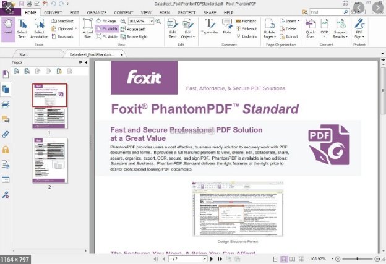Image resolution: width=386 pixels, height=264 pixels.
Task: Switch to single page layout in status bar
Action: tap(275, 259)
